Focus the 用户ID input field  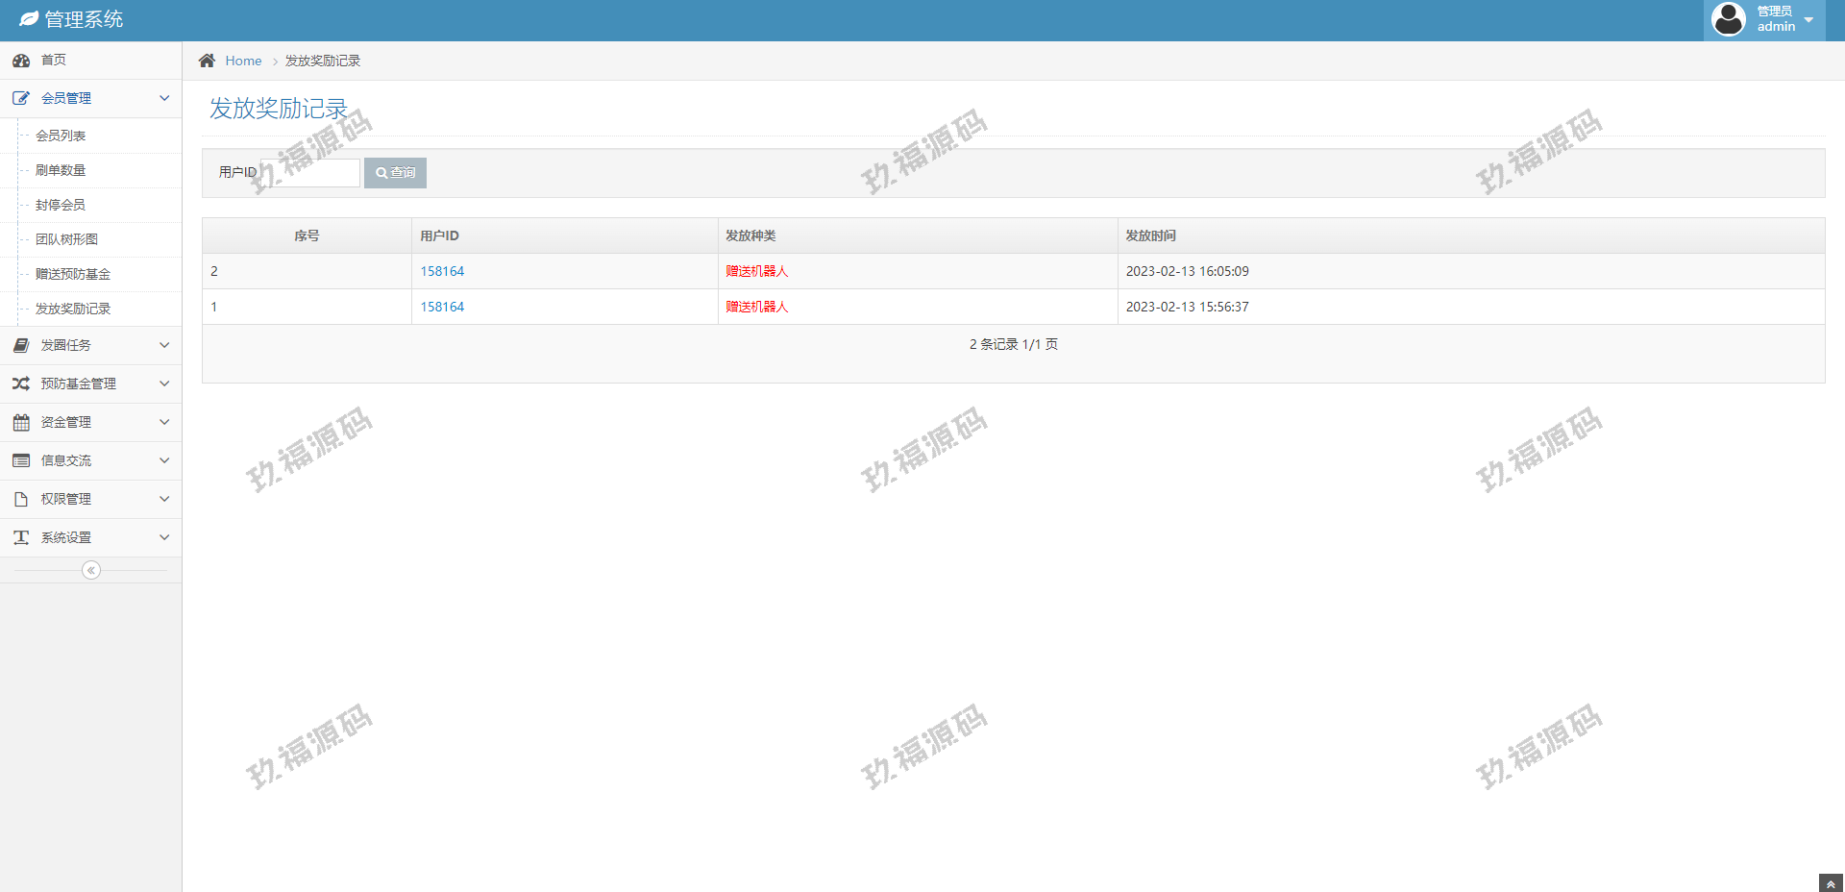[311, 173]
